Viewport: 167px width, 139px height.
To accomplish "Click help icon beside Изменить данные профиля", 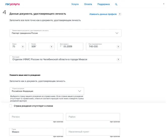I will click(x=120, y=14).
